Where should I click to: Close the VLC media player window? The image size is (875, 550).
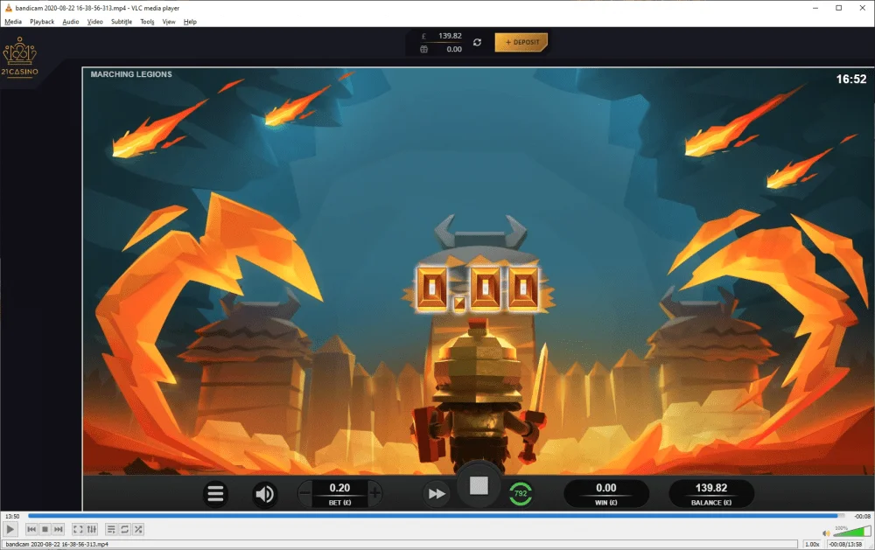click(862, 8)
